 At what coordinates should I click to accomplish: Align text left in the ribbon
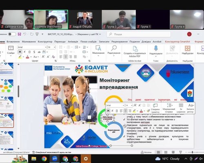tap(61, 57)
